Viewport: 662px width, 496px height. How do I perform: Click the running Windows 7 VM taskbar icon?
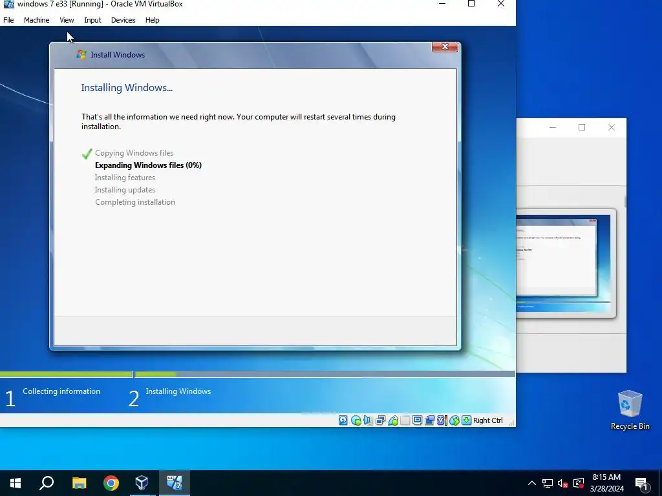(175, 483)
